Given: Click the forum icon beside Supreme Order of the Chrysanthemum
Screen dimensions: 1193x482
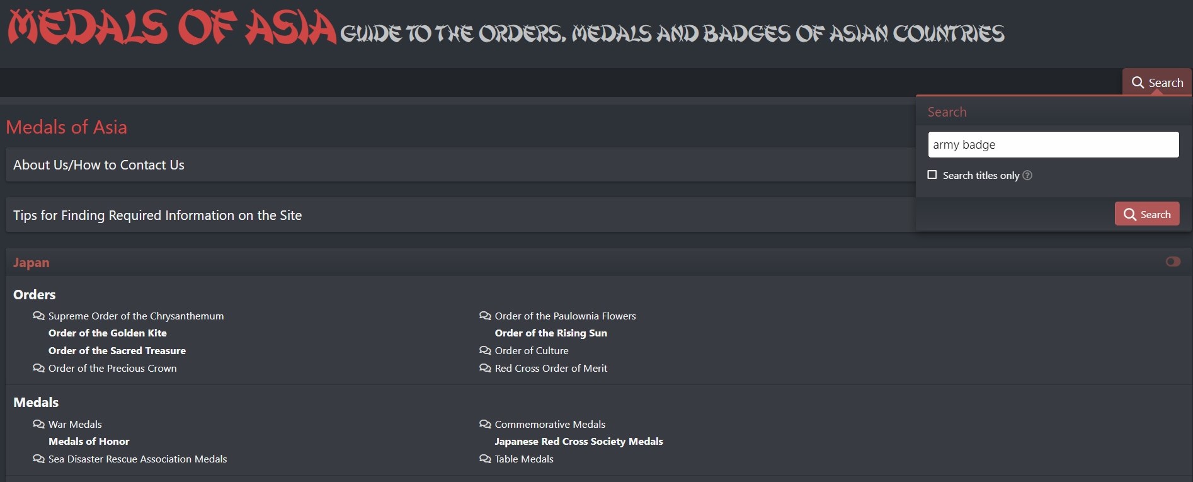Looking at the screenshot, I should pos(38,316).
